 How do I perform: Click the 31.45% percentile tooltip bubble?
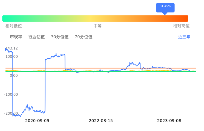click(165, 7)
